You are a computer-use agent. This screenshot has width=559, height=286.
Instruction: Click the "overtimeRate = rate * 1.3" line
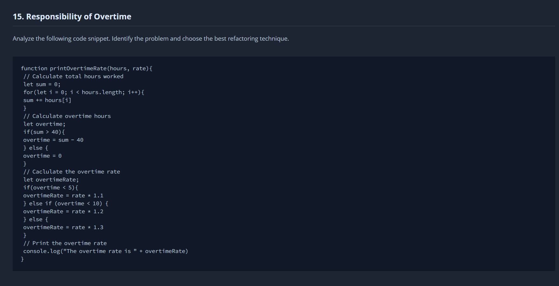pyautogui.click(x=63, y=227)
